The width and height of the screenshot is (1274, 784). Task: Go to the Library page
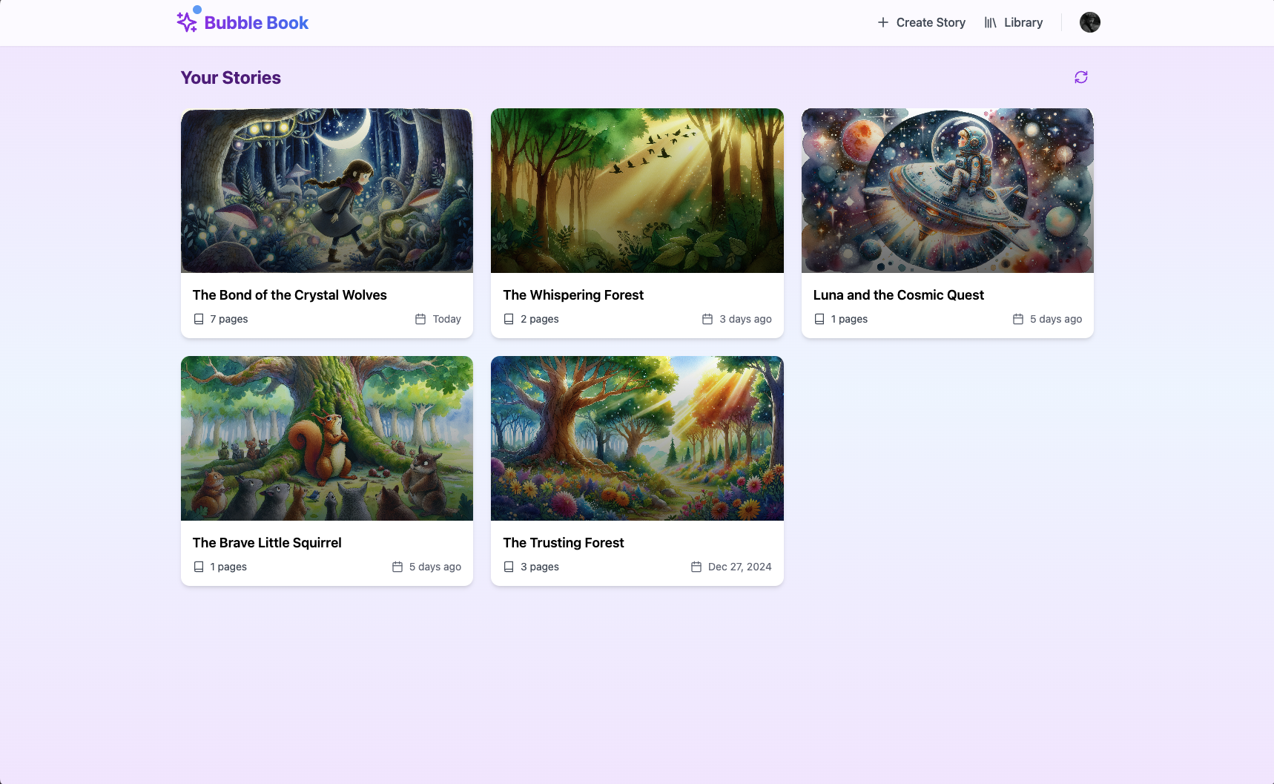1013,22
